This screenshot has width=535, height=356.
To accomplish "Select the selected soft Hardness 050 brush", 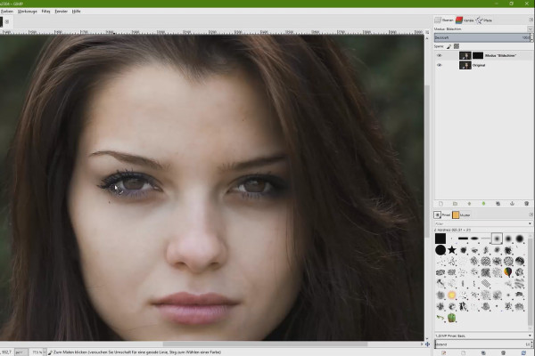I will (497, 239).
